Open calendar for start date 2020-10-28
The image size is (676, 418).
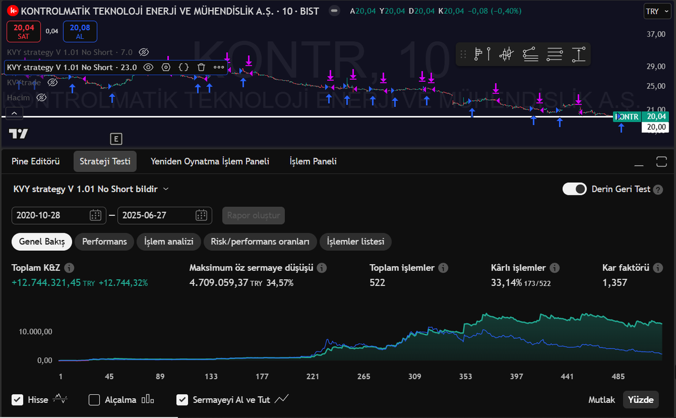point(95,215)
